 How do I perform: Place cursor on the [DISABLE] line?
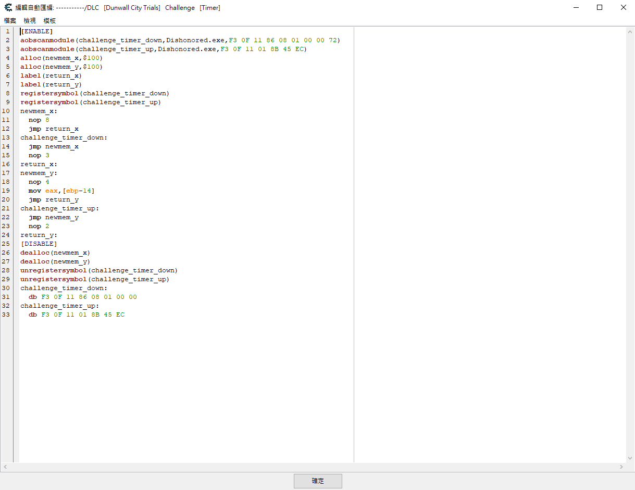click(x=39, y=244)
